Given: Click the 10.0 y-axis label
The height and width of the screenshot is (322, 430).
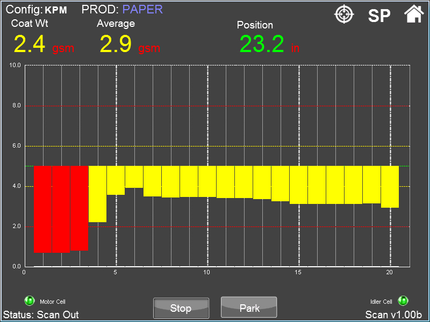Looking at the screenshot, I should point(15,65).
